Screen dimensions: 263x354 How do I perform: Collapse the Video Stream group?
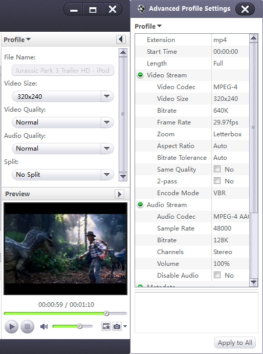point(140,75)
